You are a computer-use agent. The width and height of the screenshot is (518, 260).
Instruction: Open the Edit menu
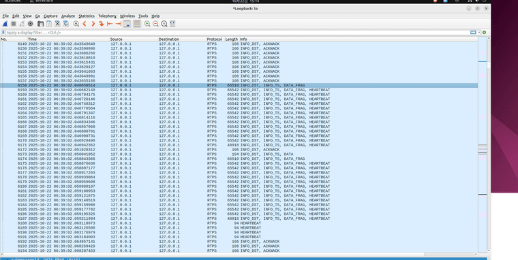16,16
